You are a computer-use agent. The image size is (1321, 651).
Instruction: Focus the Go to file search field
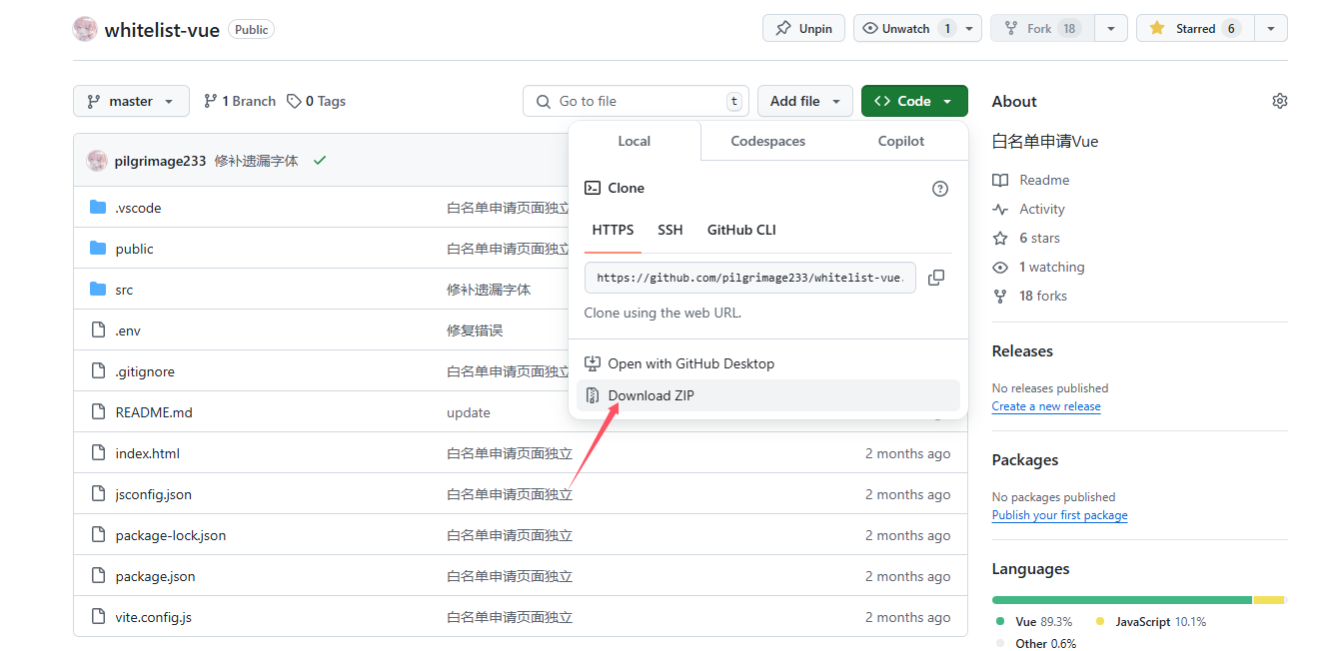tap(636, 101)
